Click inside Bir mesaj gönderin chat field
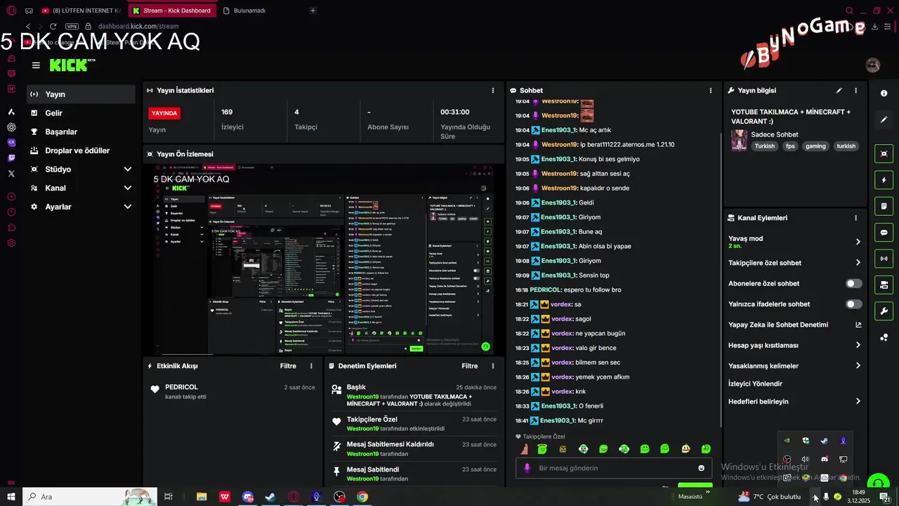The height and width of the screenshot is (506, 899). (615, 468)
